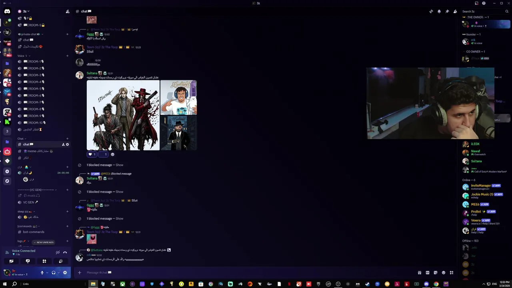
Task: Open notification settings bell icon
Action: pyautogui.click(x=439, y=11)
